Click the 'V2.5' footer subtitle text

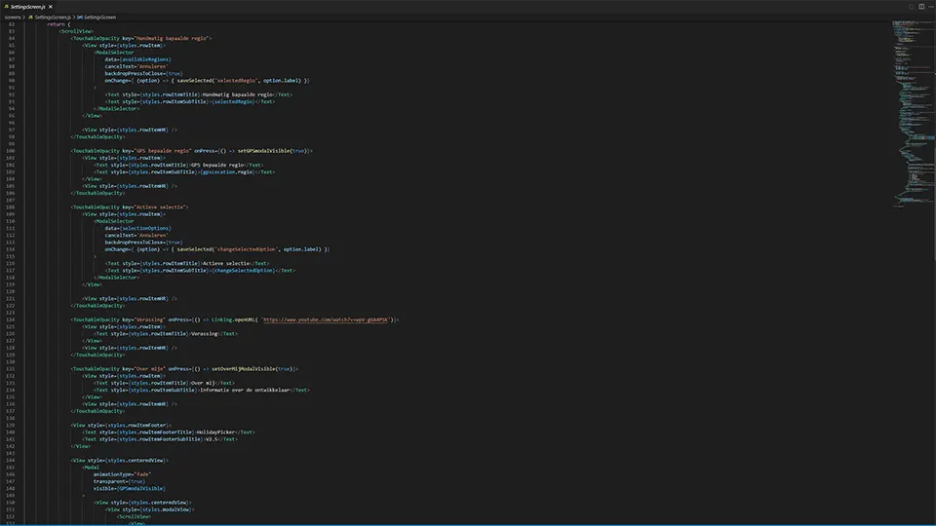212,439
